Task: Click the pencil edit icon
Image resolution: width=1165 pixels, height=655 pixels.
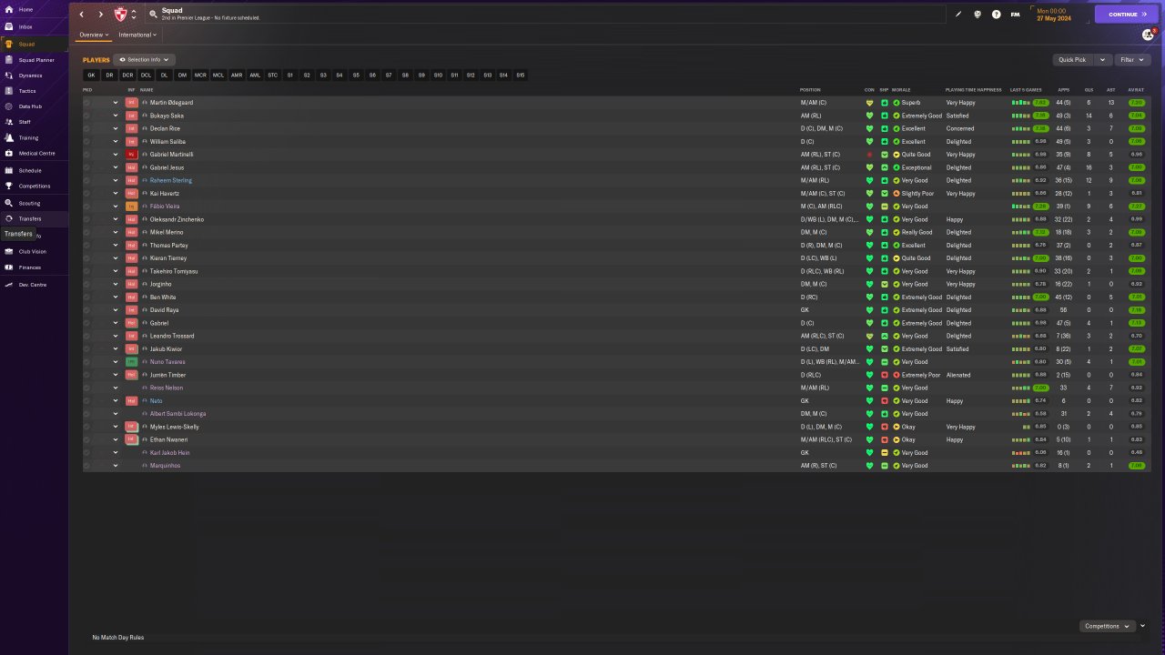Action: [x=958, y=15]
